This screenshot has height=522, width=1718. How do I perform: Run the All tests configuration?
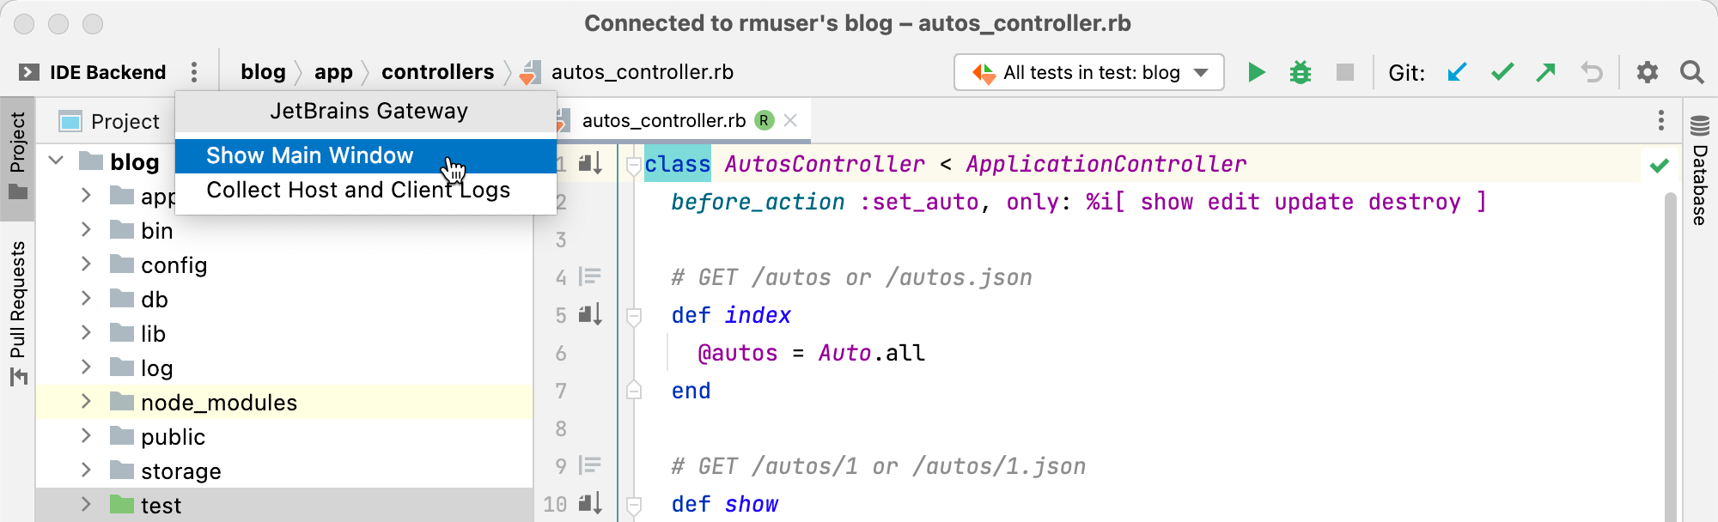pyautogui.click(x=1256, y=72)
